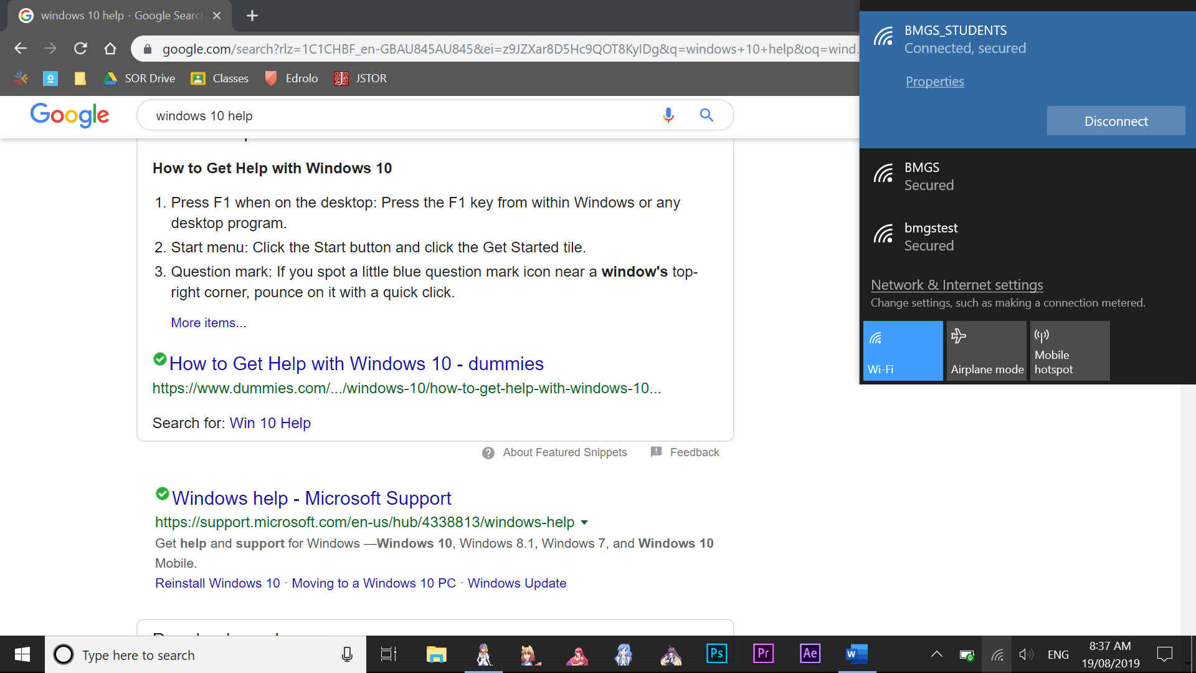Open the blue bookmark icon
Viewport: 1196px width, 673px height.
(x=50, y=78)
